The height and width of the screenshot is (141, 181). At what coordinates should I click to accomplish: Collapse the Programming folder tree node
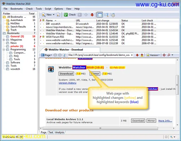4,50
